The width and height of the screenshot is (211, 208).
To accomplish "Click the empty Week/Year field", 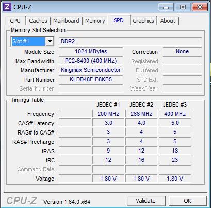I will point(182,88).
